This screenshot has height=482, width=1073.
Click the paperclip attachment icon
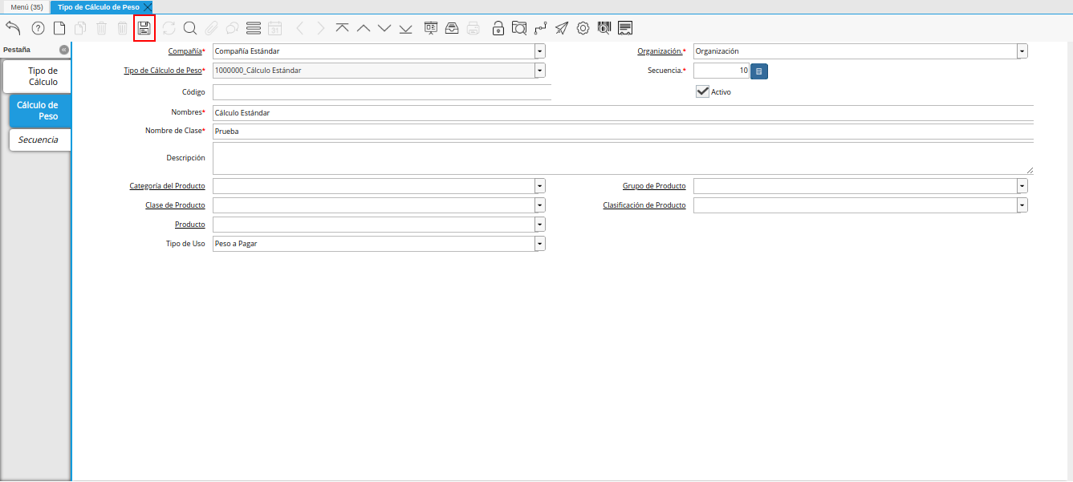(211, 28)
